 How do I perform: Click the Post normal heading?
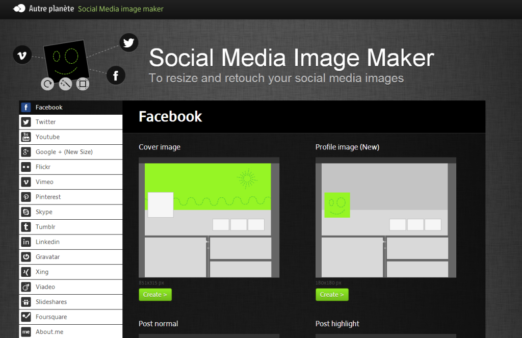click(159, 324)
